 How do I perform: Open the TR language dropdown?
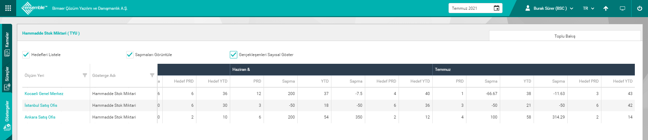(588, 8)
